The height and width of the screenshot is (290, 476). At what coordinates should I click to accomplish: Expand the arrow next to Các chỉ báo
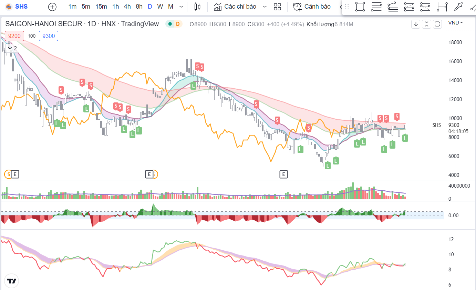click(265, 7)
